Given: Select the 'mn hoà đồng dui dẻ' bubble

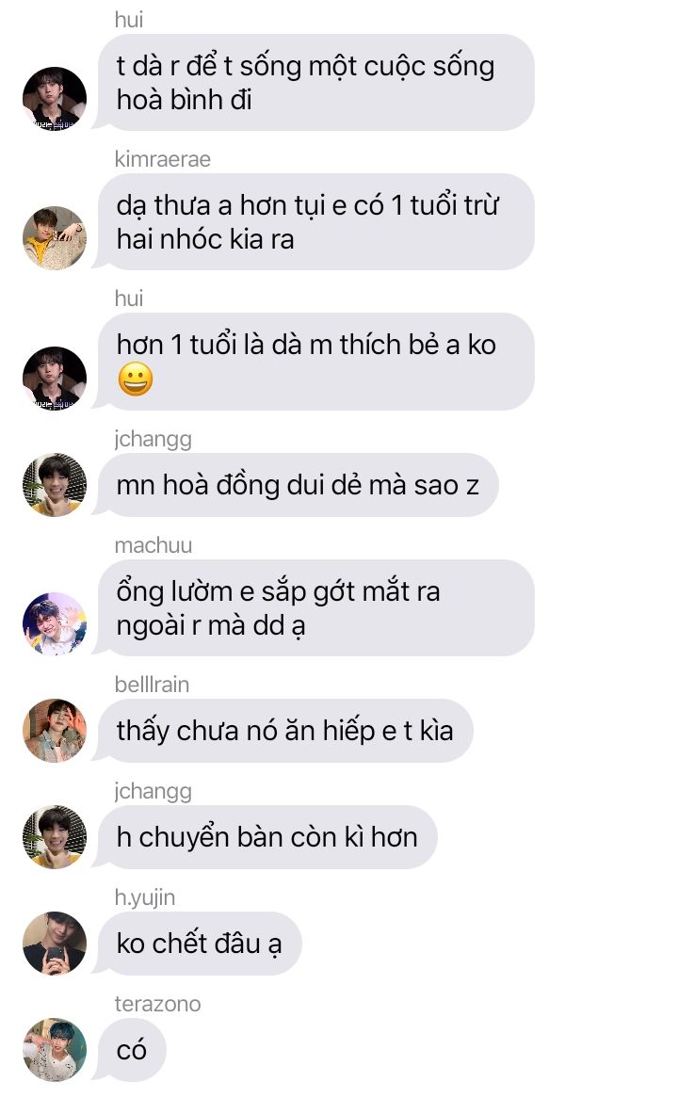Looking at the screenshot, I should [x=297, y=485].
